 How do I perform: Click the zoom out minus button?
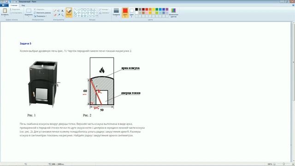pyautogui.click(x=275, y=164)
